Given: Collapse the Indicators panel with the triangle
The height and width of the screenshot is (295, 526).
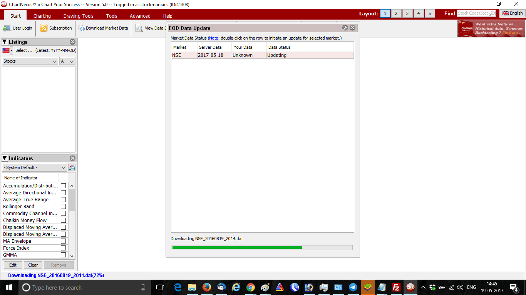Looking at the screenshot, I should tap(5, 158).
